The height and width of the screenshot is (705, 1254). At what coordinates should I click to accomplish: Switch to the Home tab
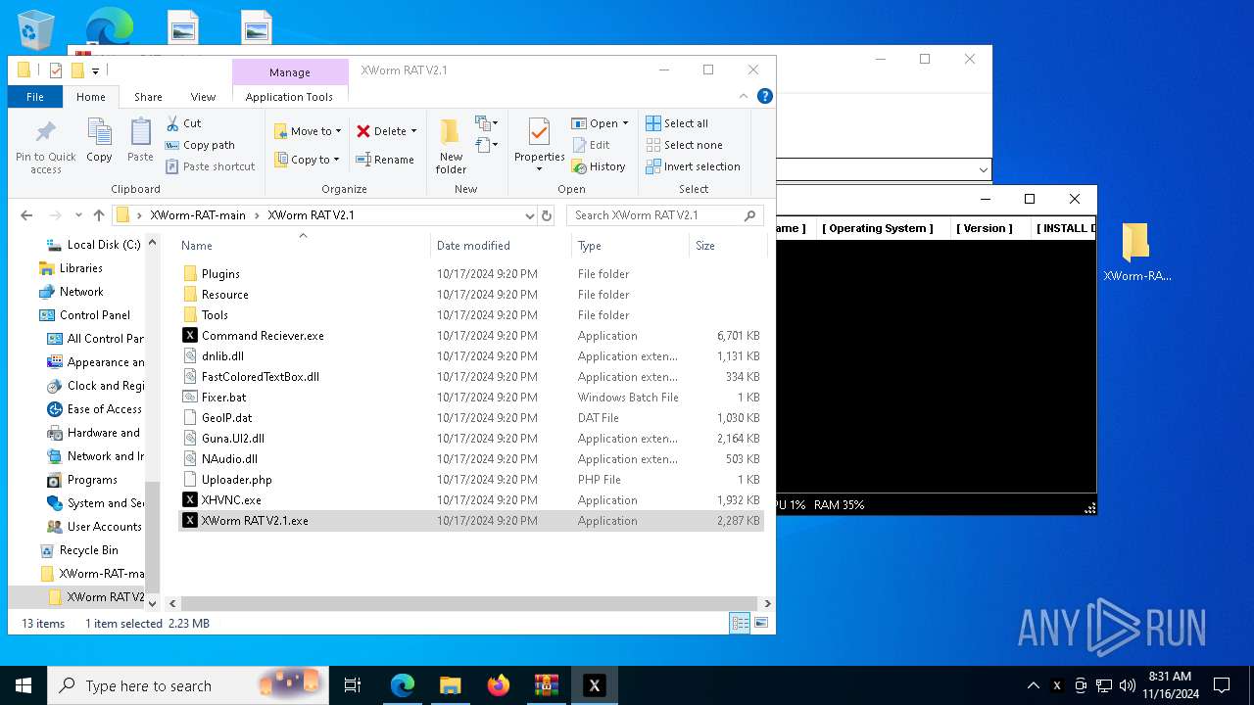[x=91, y=97]
